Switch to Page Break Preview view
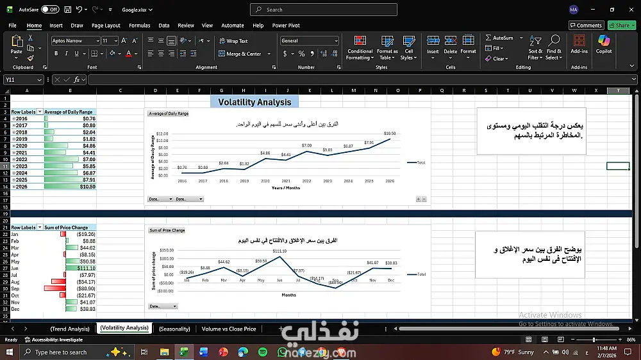Image resolution: width=641 pixels, height=360 pixels. 561,340
